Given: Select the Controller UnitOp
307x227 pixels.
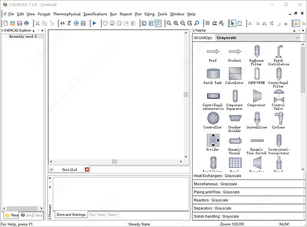Looking at the screenshot, I should 213,120.
